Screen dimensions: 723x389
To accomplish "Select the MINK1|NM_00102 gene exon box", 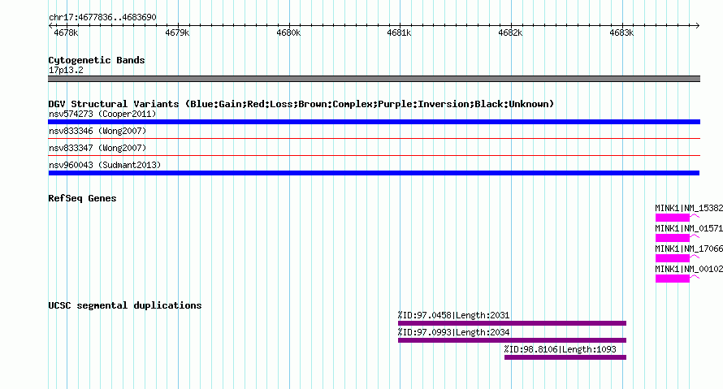I will [x=673, y=279].
